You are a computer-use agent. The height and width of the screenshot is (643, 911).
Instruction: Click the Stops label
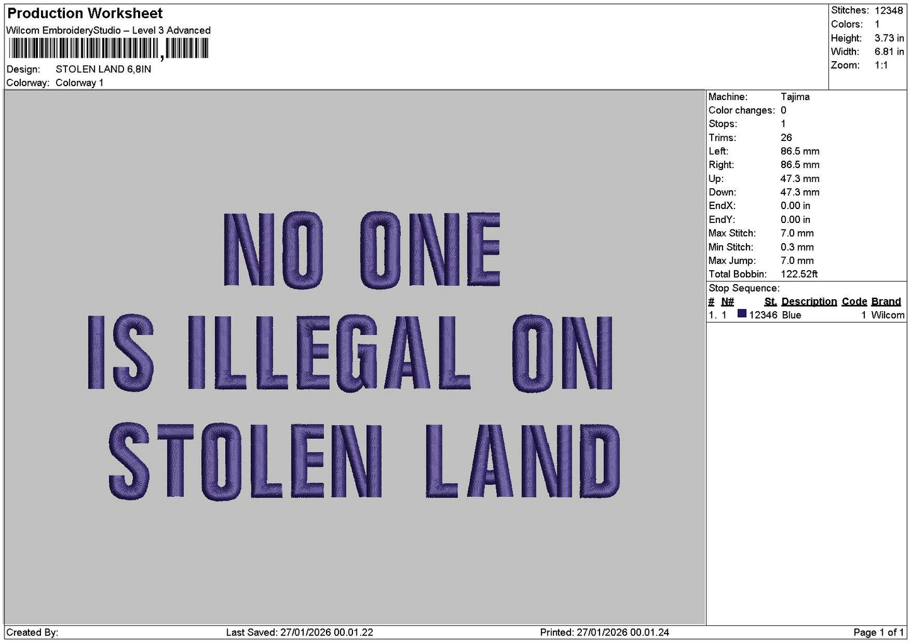tap(722, 124)
